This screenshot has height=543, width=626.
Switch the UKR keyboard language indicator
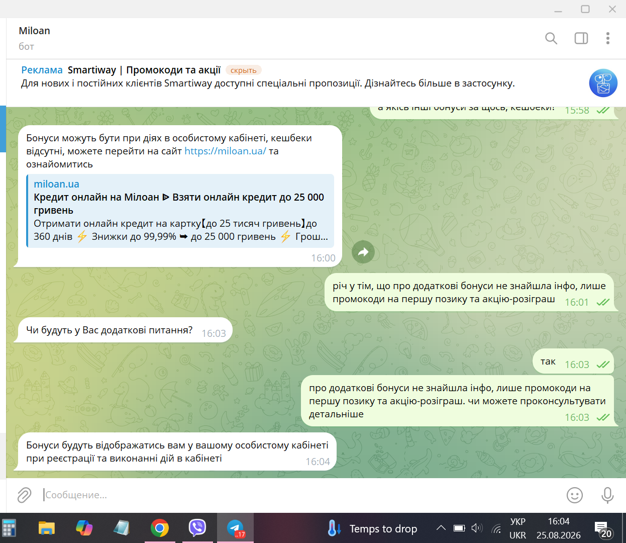point(517,528)
